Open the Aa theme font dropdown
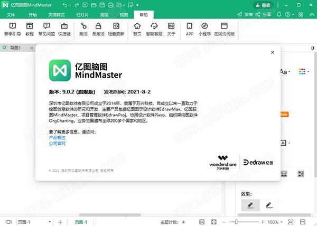This screenshot has height=226, width=317. [x=285, y=71]
